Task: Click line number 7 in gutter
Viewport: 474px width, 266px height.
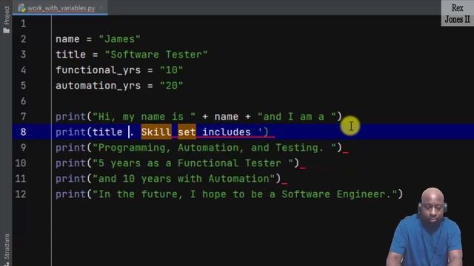Action: [x=23, y=117]
